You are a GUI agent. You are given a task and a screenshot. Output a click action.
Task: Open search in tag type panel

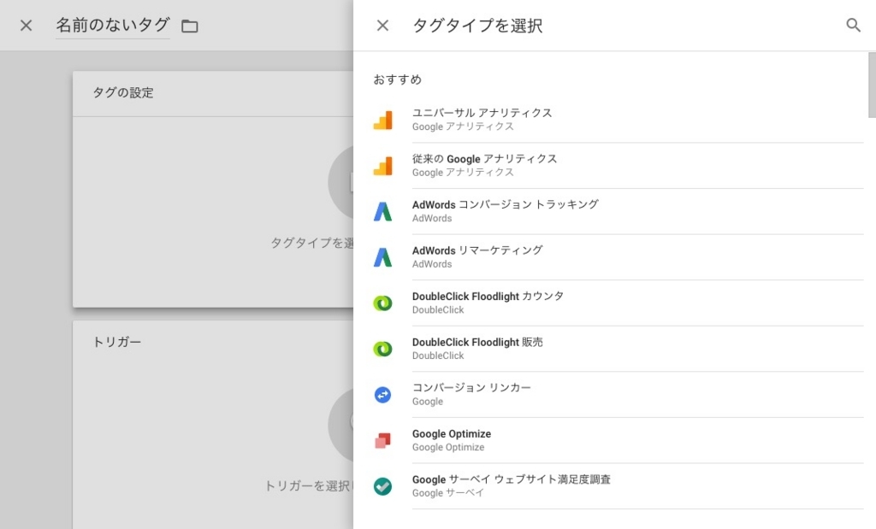click(853, 25)
